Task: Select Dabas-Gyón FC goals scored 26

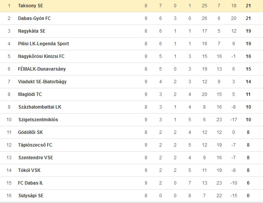Action: (205, 18)
